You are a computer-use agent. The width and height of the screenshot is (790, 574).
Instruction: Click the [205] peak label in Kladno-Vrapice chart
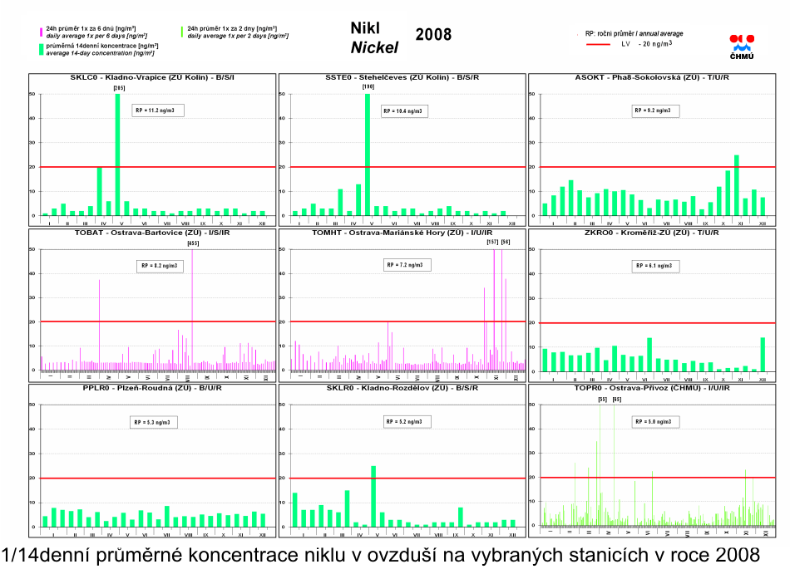118,87
